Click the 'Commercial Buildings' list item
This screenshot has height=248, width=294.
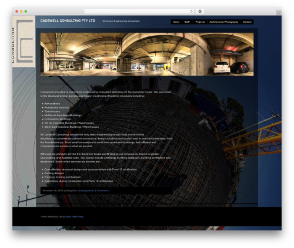[58, 119]
